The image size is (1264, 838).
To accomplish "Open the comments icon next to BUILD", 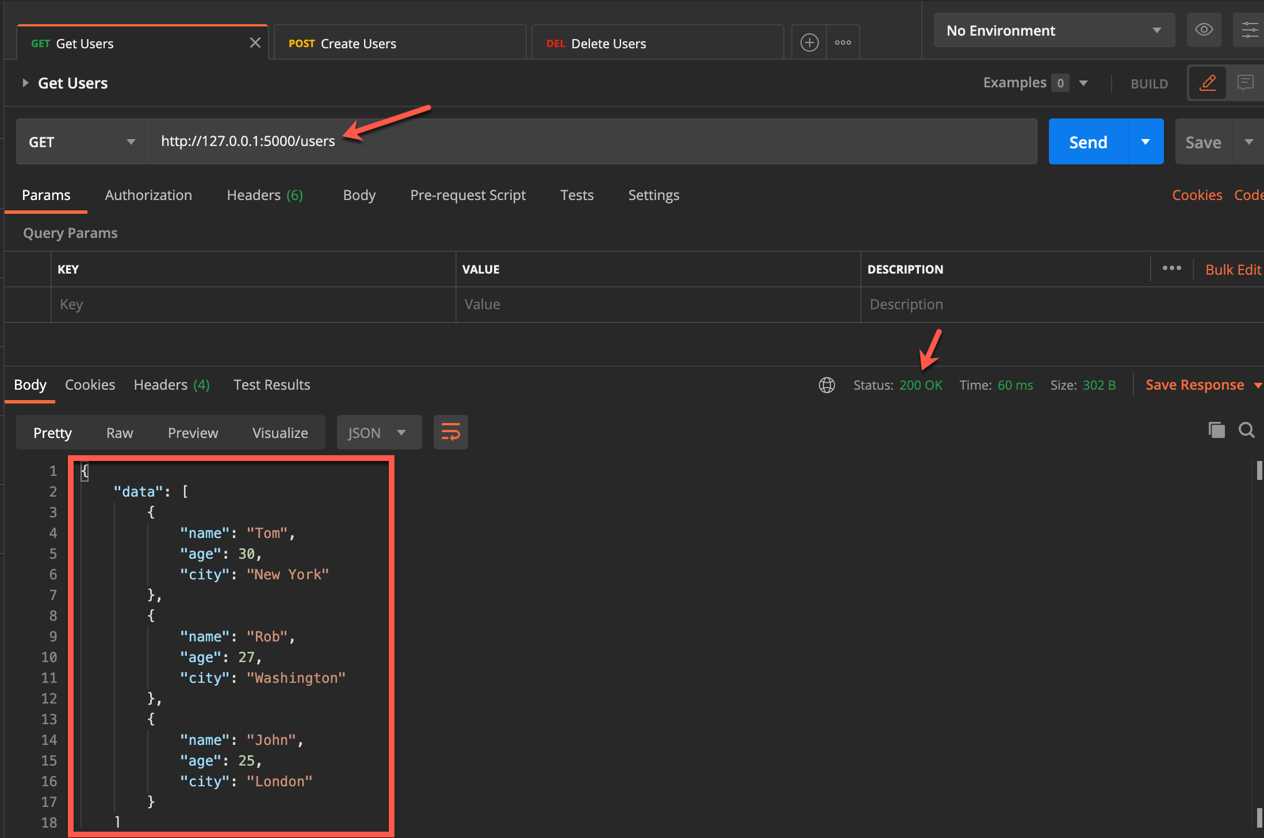I will 1246,83.
